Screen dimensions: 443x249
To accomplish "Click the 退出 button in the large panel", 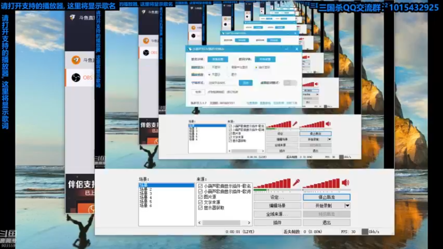I will pos(327,222).
